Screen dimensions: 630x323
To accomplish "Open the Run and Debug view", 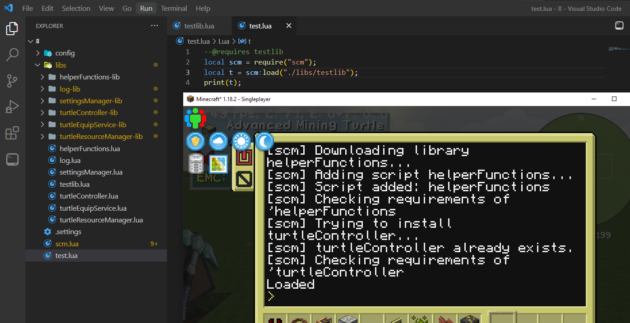I will click(12, 107).
